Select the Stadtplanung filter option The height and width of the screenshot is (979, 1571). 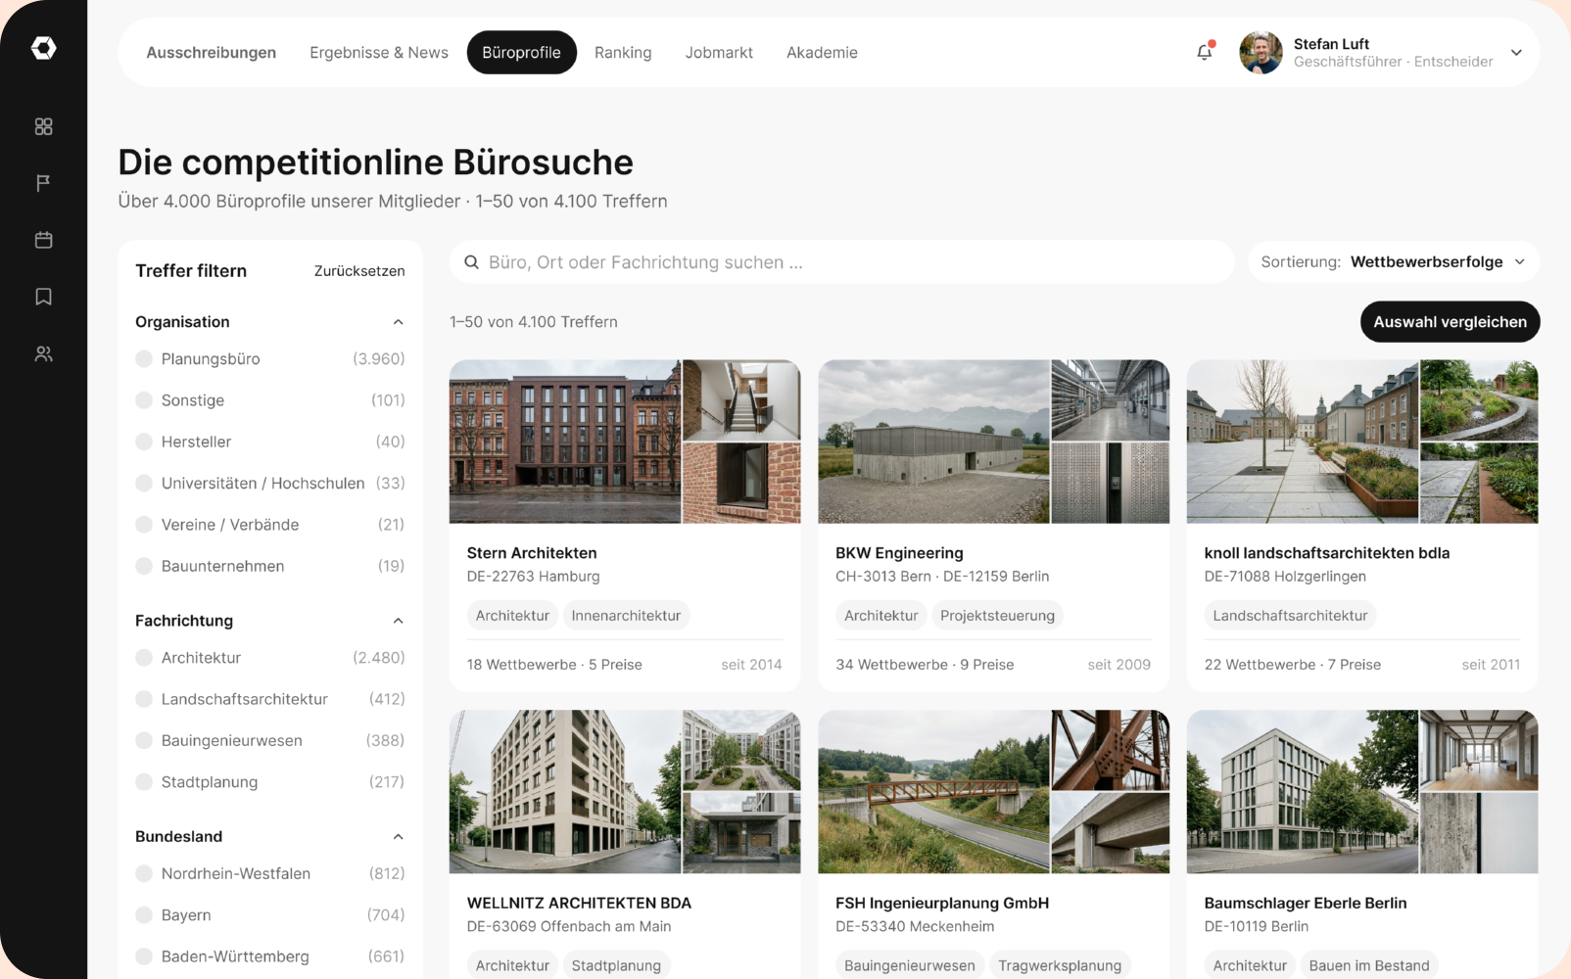point(270,782)
